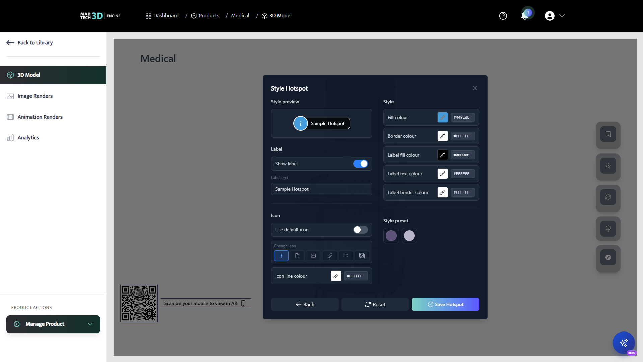This screenshot has height=362, width=643.
Task: Toggle the Use default icon switch
Action: [x=361, y=230]
